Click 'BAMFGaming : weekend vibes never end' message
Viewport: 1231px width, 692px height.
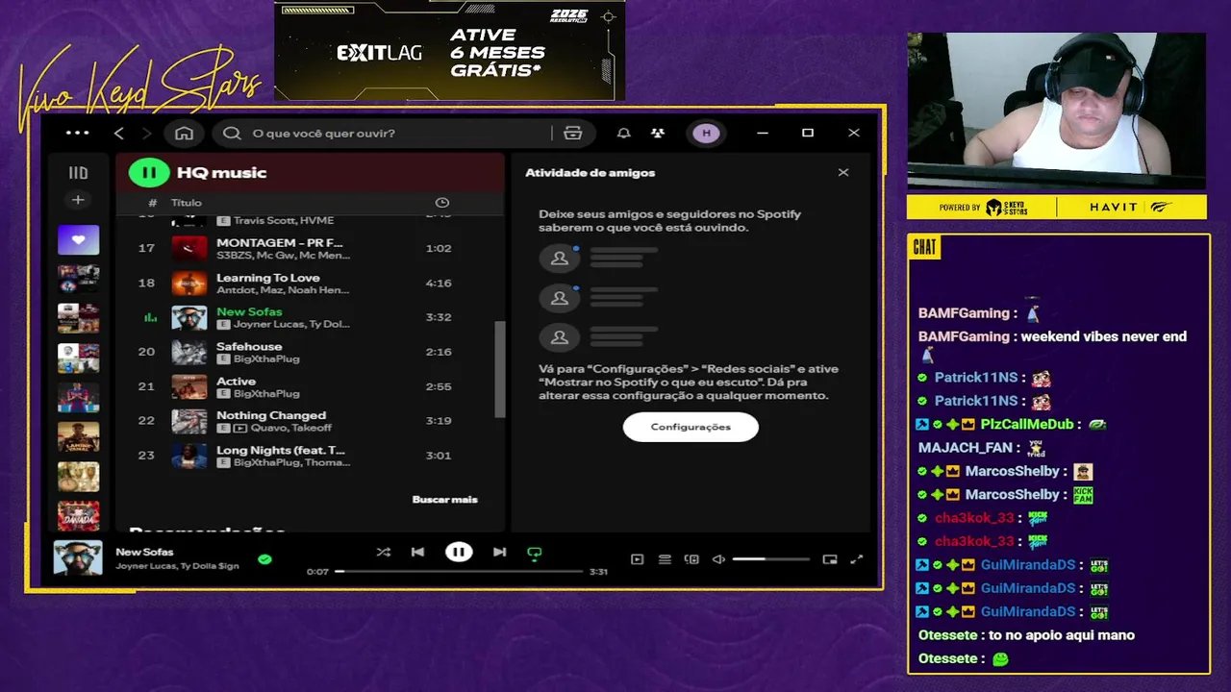(x=1052, y=345)
